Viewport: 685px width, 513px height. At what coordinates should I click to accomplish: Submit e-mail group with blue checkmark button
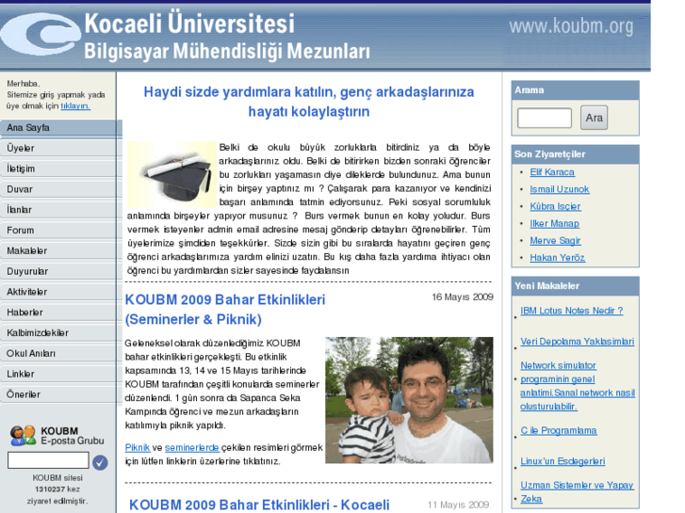click(100, 462)
